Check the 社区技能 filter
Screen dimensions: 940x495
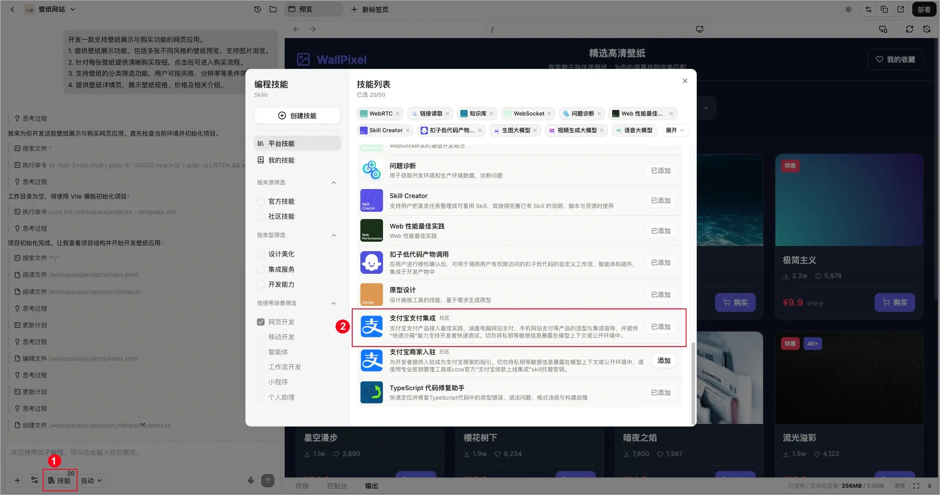coord(261,216)
